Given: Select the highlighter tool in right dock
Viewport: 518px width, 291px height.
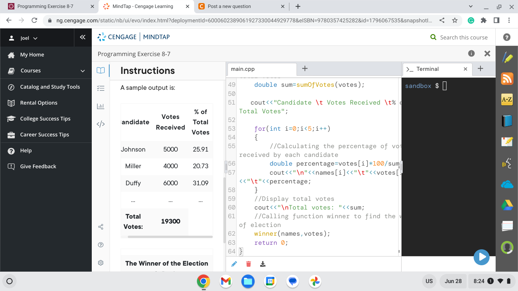Looking at the screenshot, I should click(x=507, y=57).
